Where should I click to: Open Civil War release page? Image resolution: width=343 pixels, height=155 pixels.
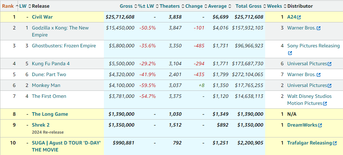42,17
